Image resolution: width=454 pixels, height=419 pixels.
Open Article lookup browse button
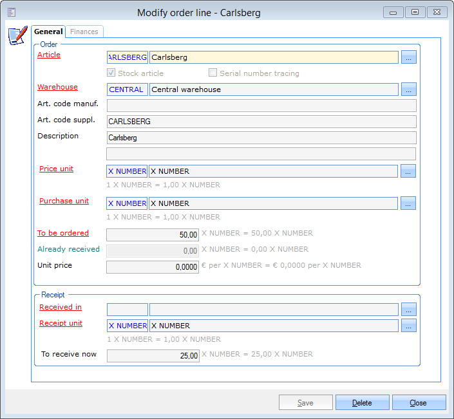click(408, 57)
